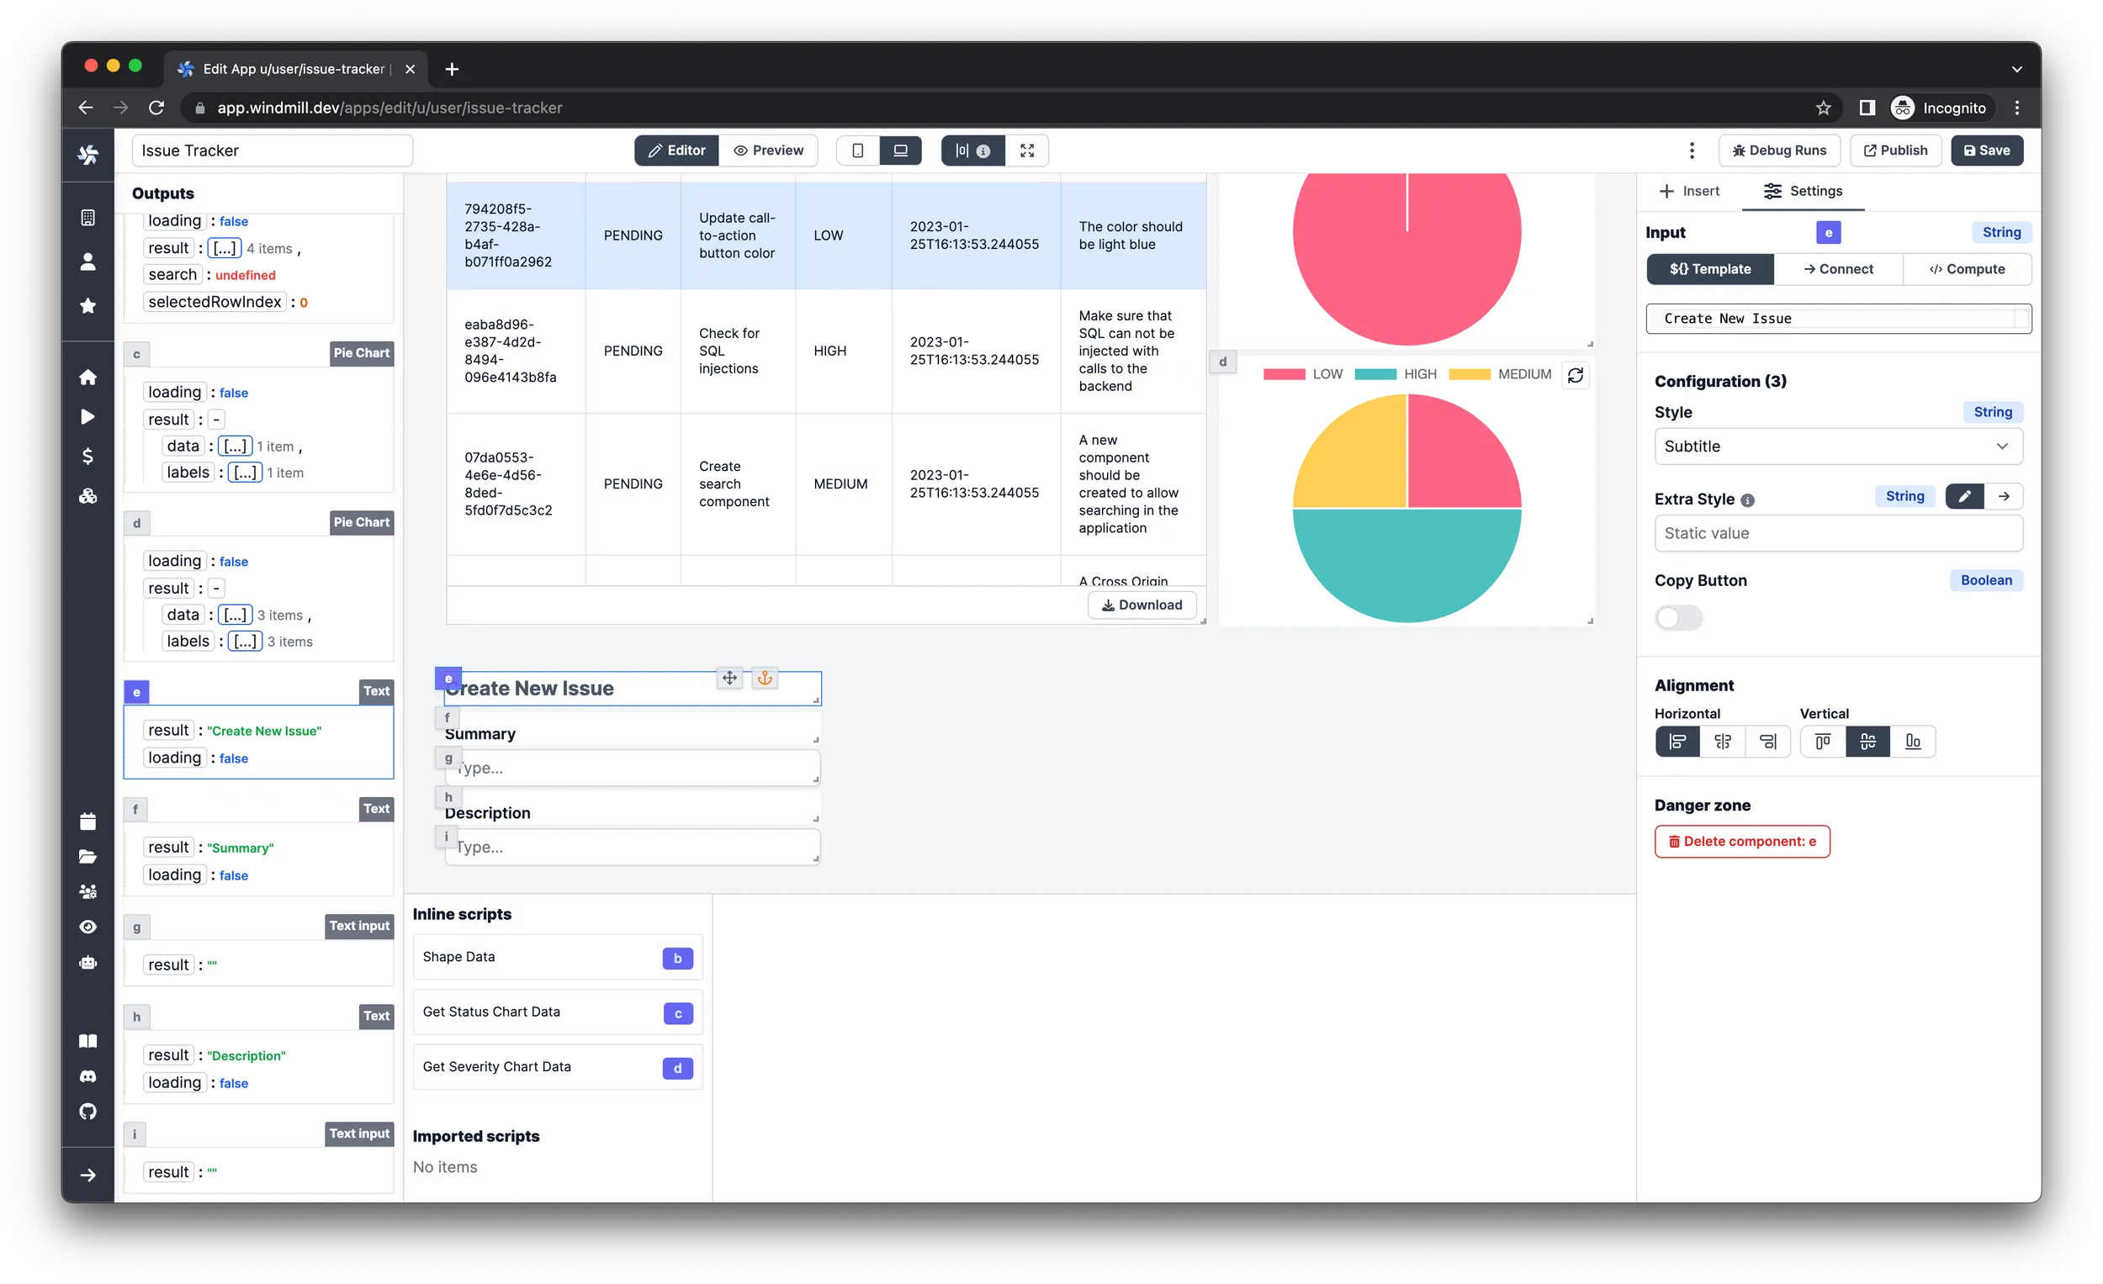Viewport: 2103px width, 1284px height.
Task: Click the Template button in Input section
Action: pyautogui.click(x=1713, y=269)
